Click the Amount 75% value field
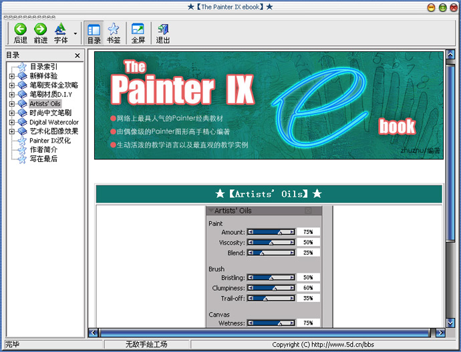The image size is (461, 352). coord(308,232)
